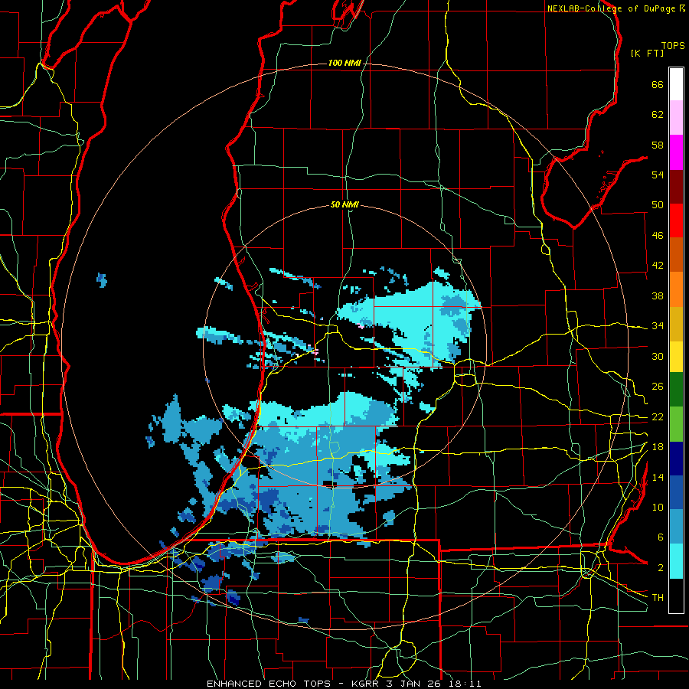689x689 pixels.
Task: Click the 3 JAN 26 date in caption
Action: [415, 684]
